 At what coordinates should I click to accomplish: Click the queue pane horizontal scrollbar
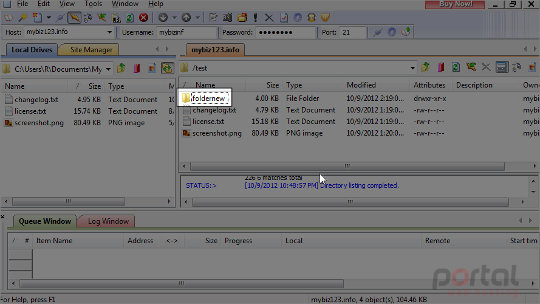pos(182,284)
